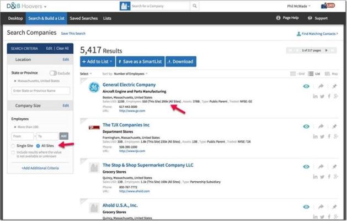Switch results to List view
Screen dimensions: 347x221
click(x=317, y=73)
